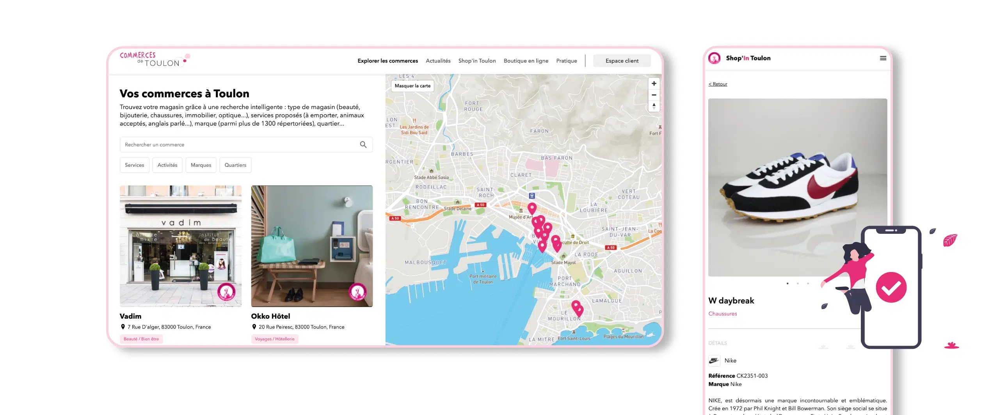Select the third image carousel dot

(808, 283)
